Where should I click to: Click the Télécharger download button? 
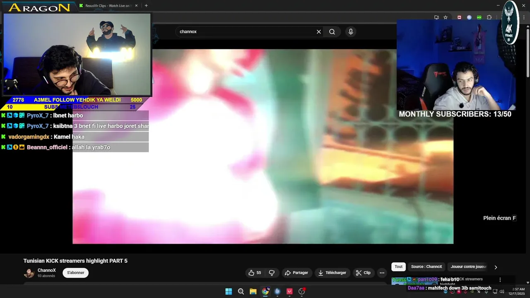point(332,273)
